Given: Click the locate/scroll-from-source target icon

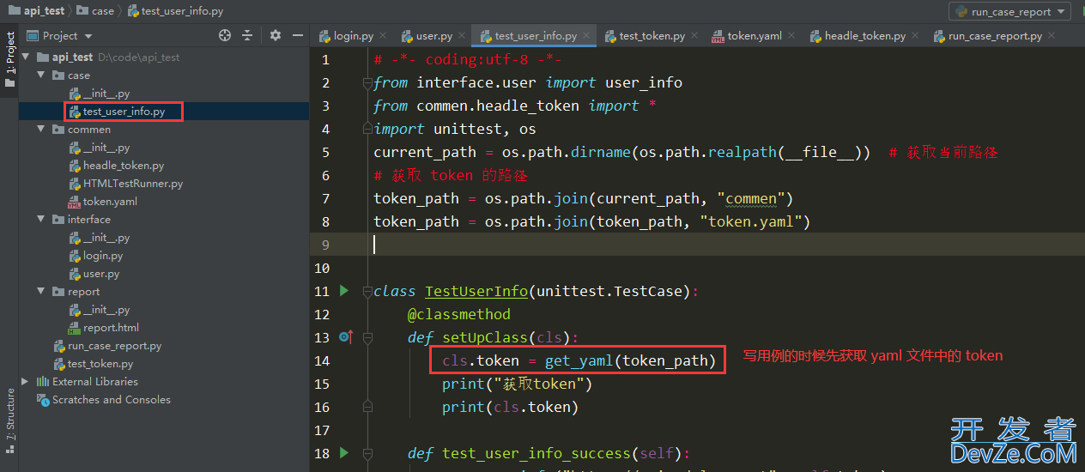Looking at the screenshot, I should pyautogui.click(x=225, y=35).
